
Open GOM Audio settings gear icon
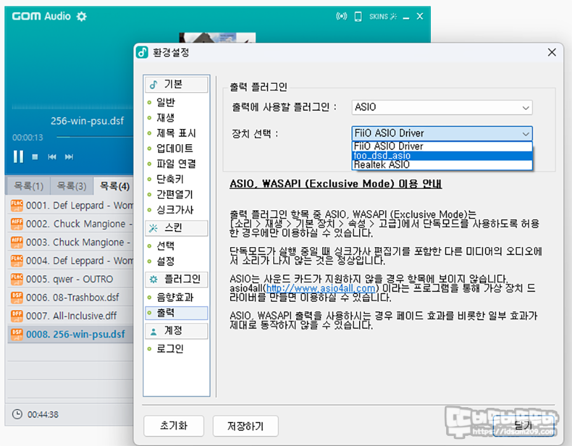[81, 17]
